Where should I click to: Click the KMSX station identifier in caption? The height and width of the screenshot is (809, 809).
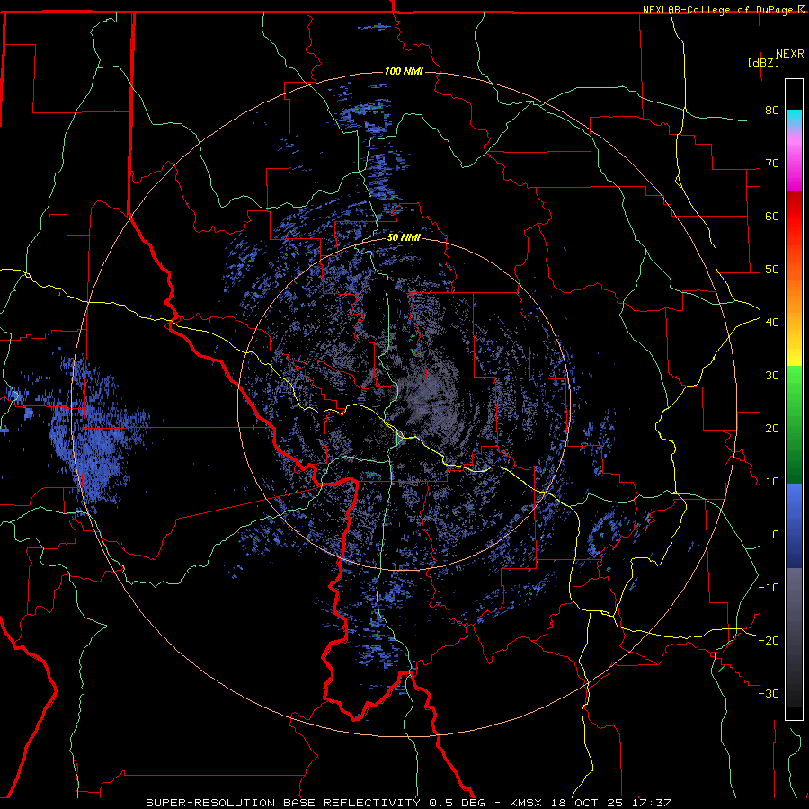528,803
